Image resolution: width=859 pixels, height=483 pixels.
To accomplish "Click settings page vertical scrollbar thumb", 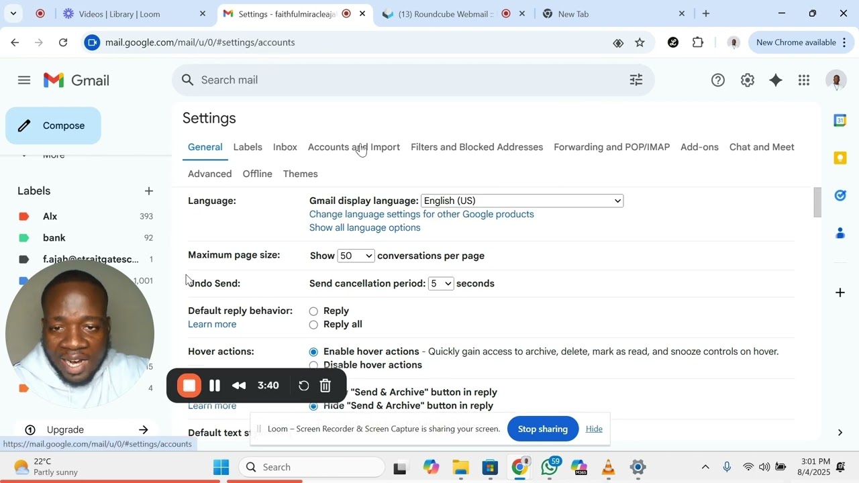I will 817,203.
